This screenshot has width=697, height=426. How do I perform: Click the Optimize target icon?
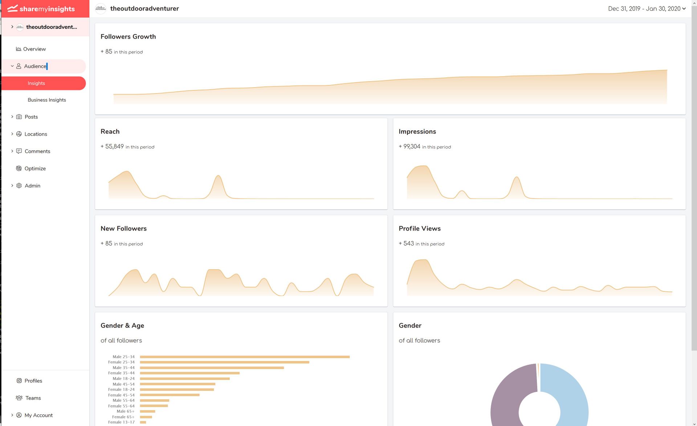19,168
